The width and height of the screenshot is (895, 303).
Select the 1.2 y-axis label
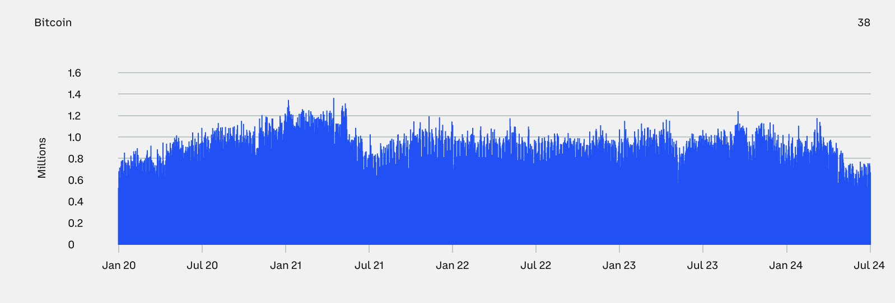click(74, 116)
